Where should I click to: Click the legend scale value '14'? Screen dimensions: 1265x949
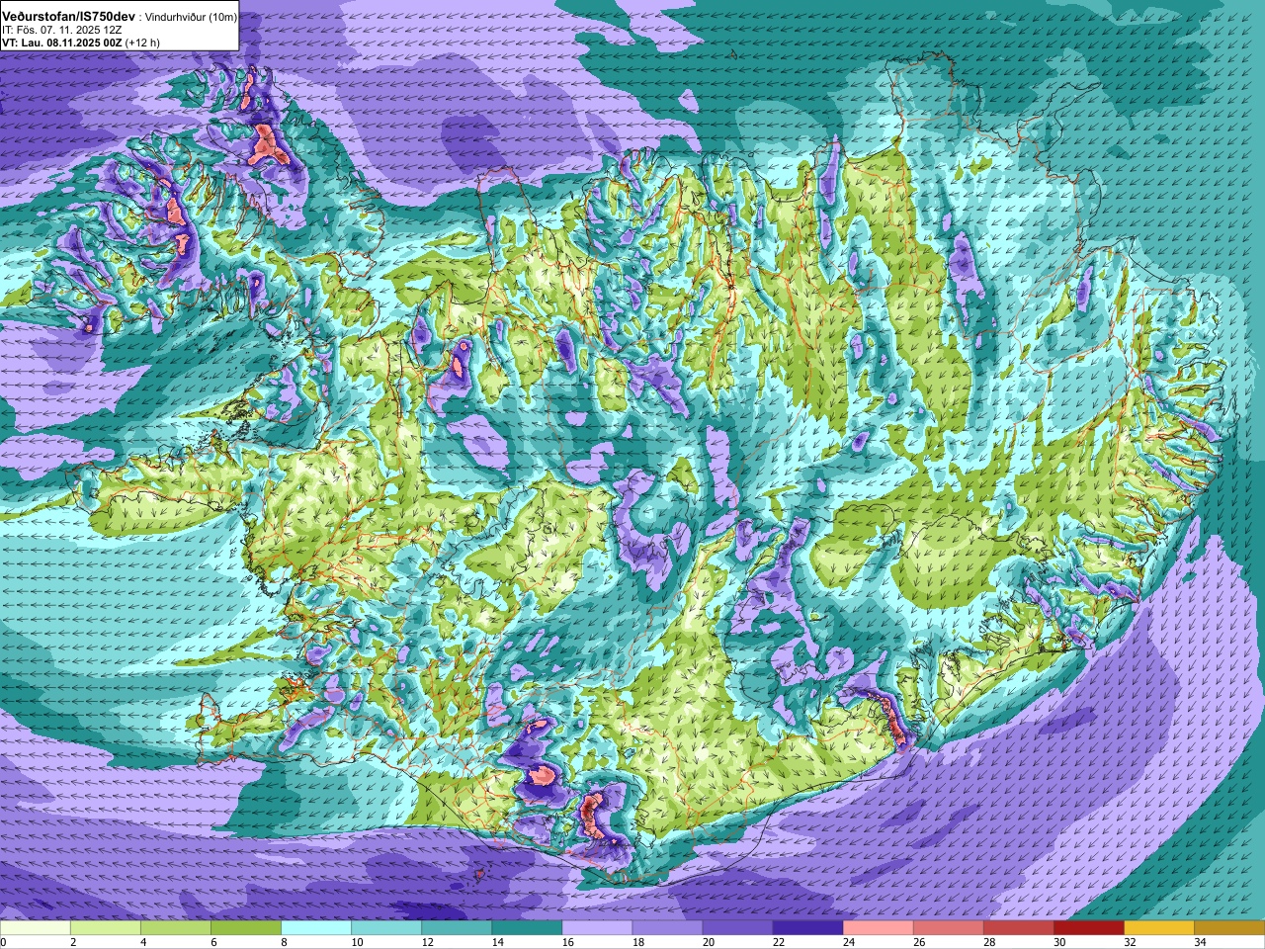(497, 943)
